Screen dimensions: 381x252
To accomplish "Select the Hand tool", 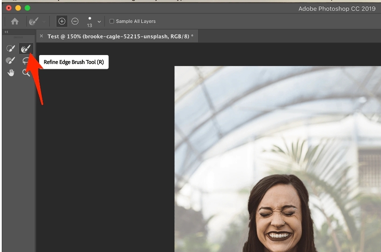I will [11, 72].
